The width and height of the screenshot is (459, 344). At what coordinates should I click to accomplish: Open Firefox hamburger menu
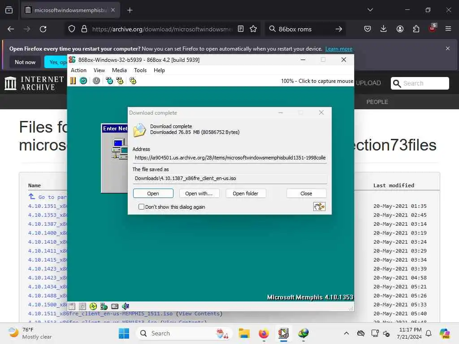(448, 29)
